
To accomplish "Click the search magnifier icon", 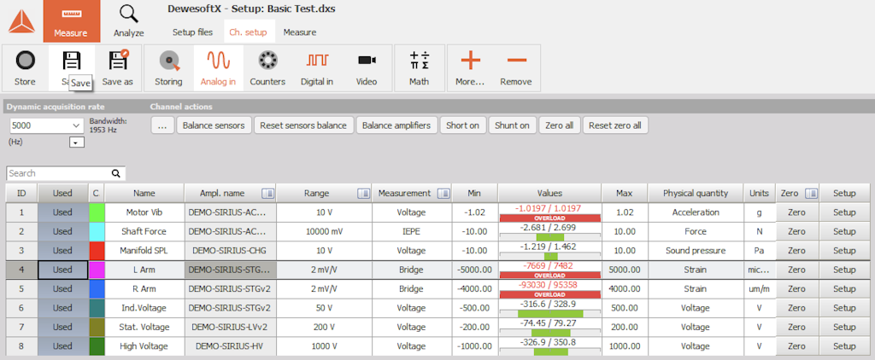I will (116, 173).
